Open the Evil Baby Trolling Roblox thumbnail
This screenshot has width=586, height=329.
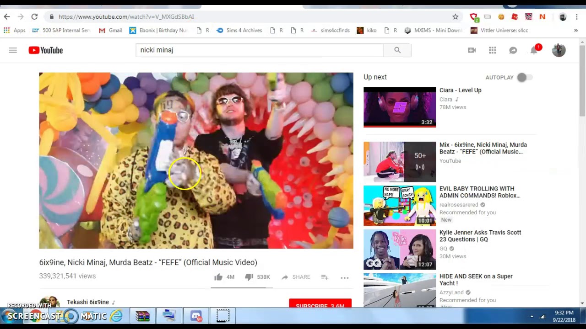pyautogui.click(x=400, y=206)
